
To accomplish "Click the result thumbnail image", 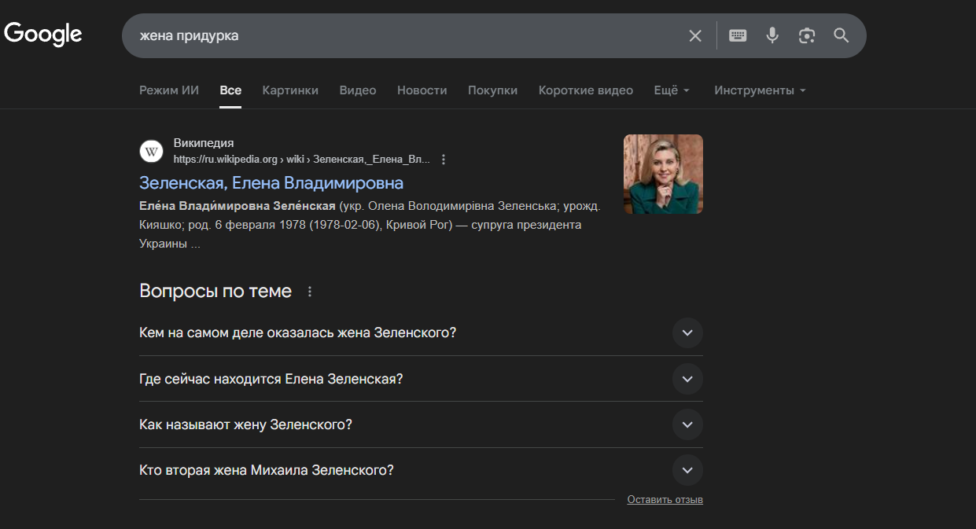I will coord(663,174).
